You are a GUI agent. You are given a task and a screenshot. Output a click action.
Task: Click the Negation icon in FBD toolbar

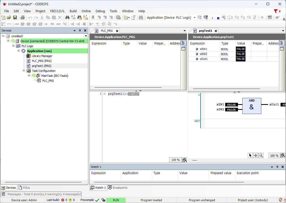point(72,24)
